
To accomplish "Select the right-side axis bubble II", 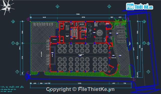I will tap(148, 44).
